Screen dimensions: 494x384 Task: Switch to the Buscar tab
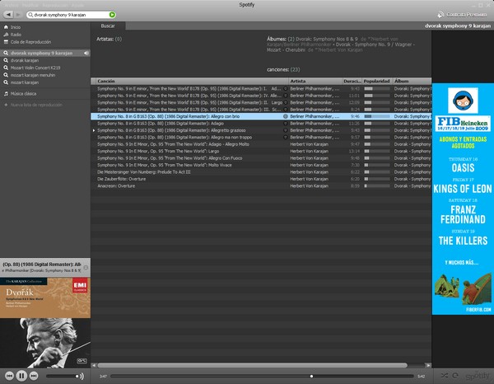(x=108, y=26)
